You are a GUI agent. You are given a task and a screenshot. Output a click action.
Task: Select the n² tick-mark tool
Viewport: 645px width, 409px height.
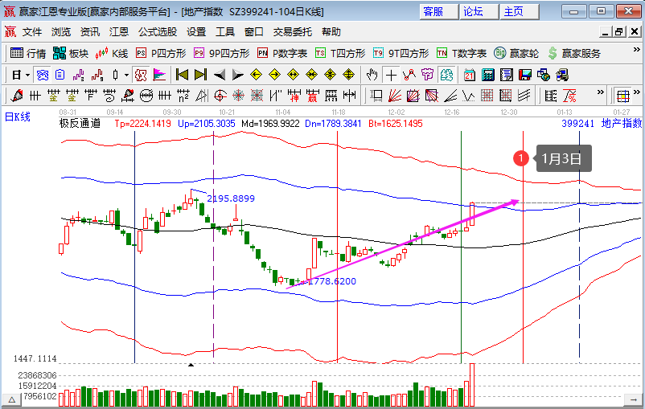[x=183, y=96]
